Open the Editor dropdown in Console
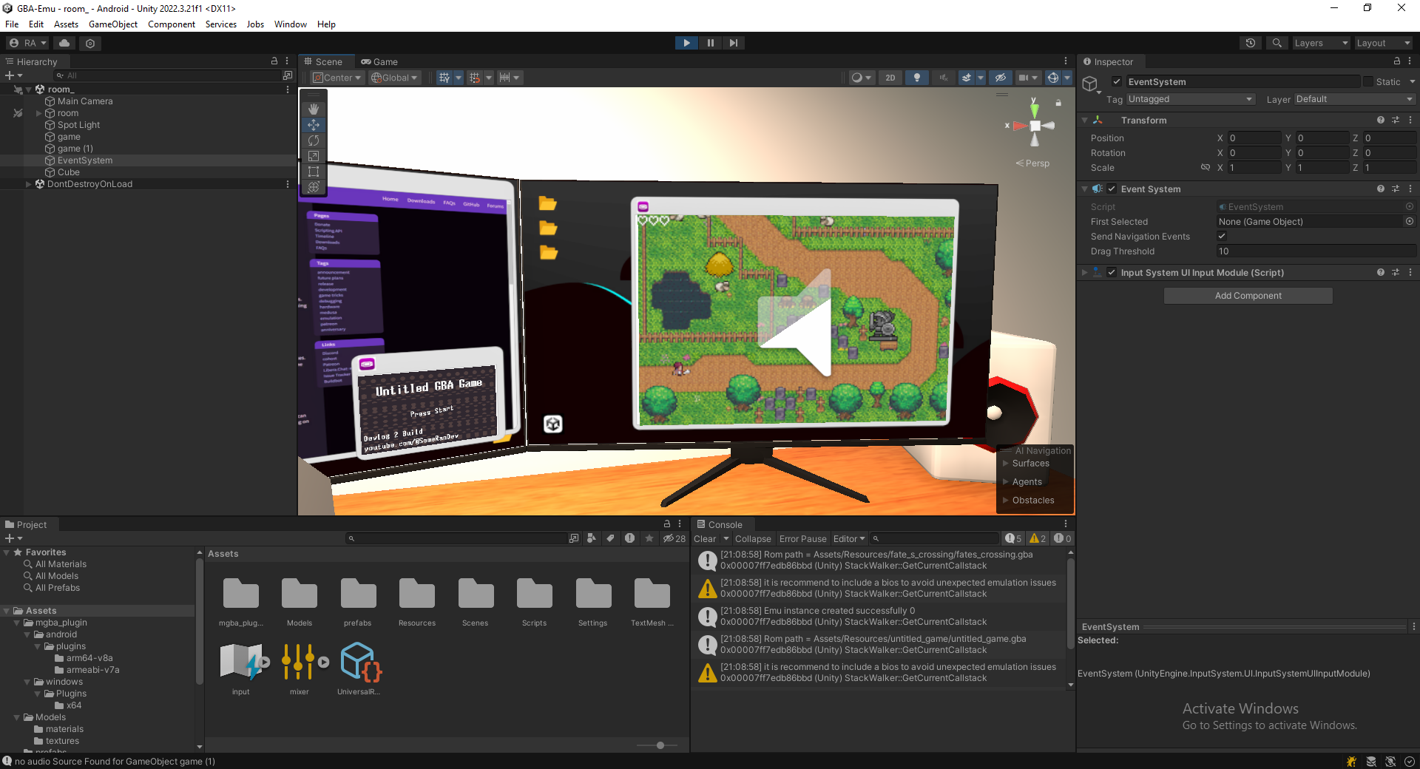Image resolution: width=1420 pixels, height=769 pixels. tap(848, 539)
